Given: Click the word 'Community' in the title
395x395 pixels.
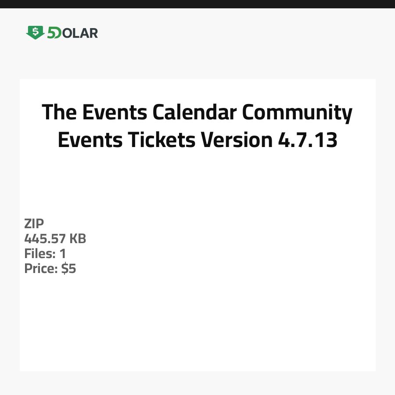Looking at the screenshot, I should coord(298,112).
